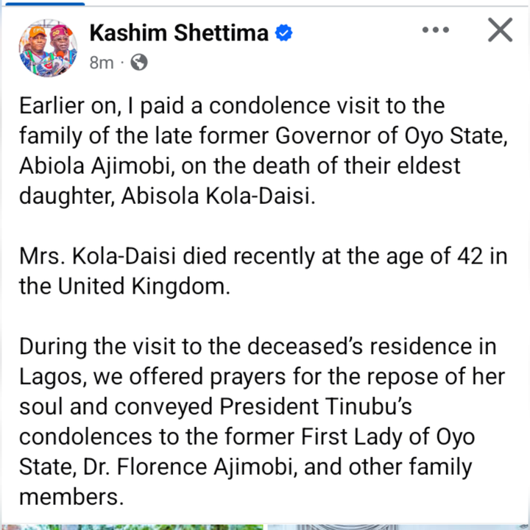Open the right photo thumbnail below the post
Viewport: 530px width, 530px height.
[397, 527]
